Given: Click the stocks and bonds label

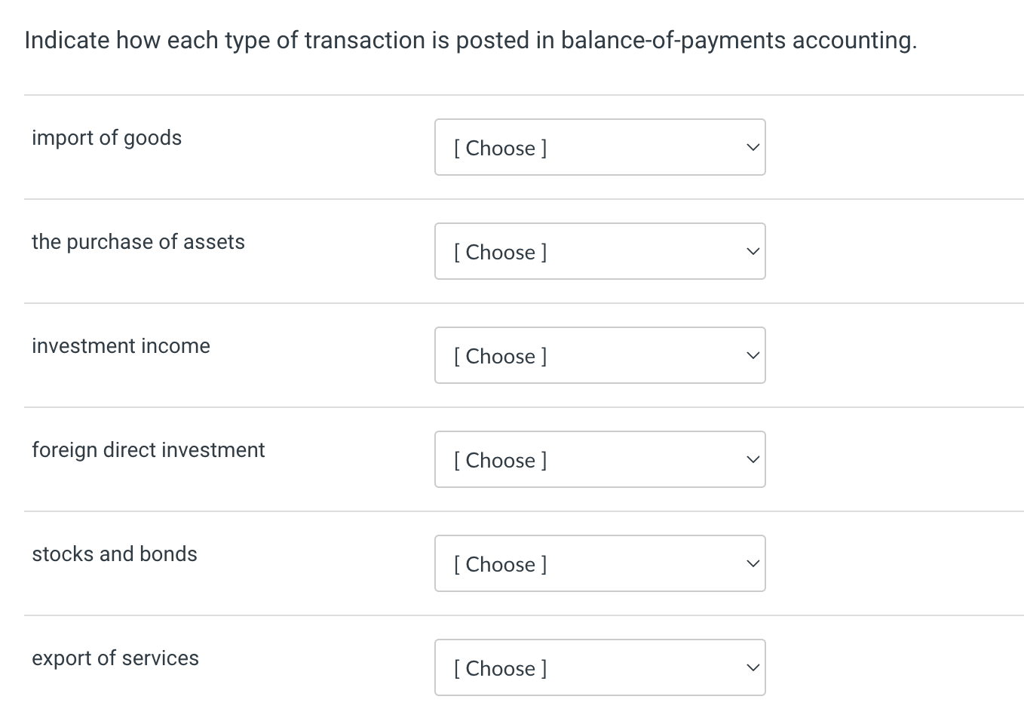Looking at the screenshot, I should click(115, 554).
